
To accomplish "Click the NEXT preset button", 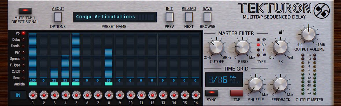I will pyautogui.click(x=189, y=17).
